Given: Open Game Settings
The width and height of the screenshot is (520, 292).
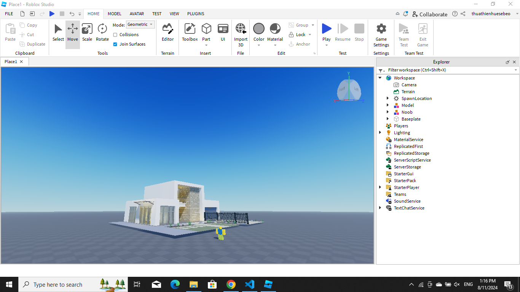Looking at the screenshot, I should click(x=381, y=35).
